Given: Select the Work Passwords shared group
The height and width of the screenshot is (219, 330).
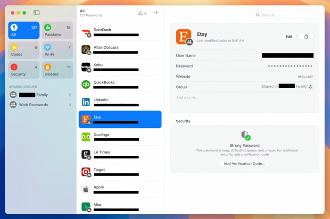Looking at the screenshot, I should tap(41, 105).
